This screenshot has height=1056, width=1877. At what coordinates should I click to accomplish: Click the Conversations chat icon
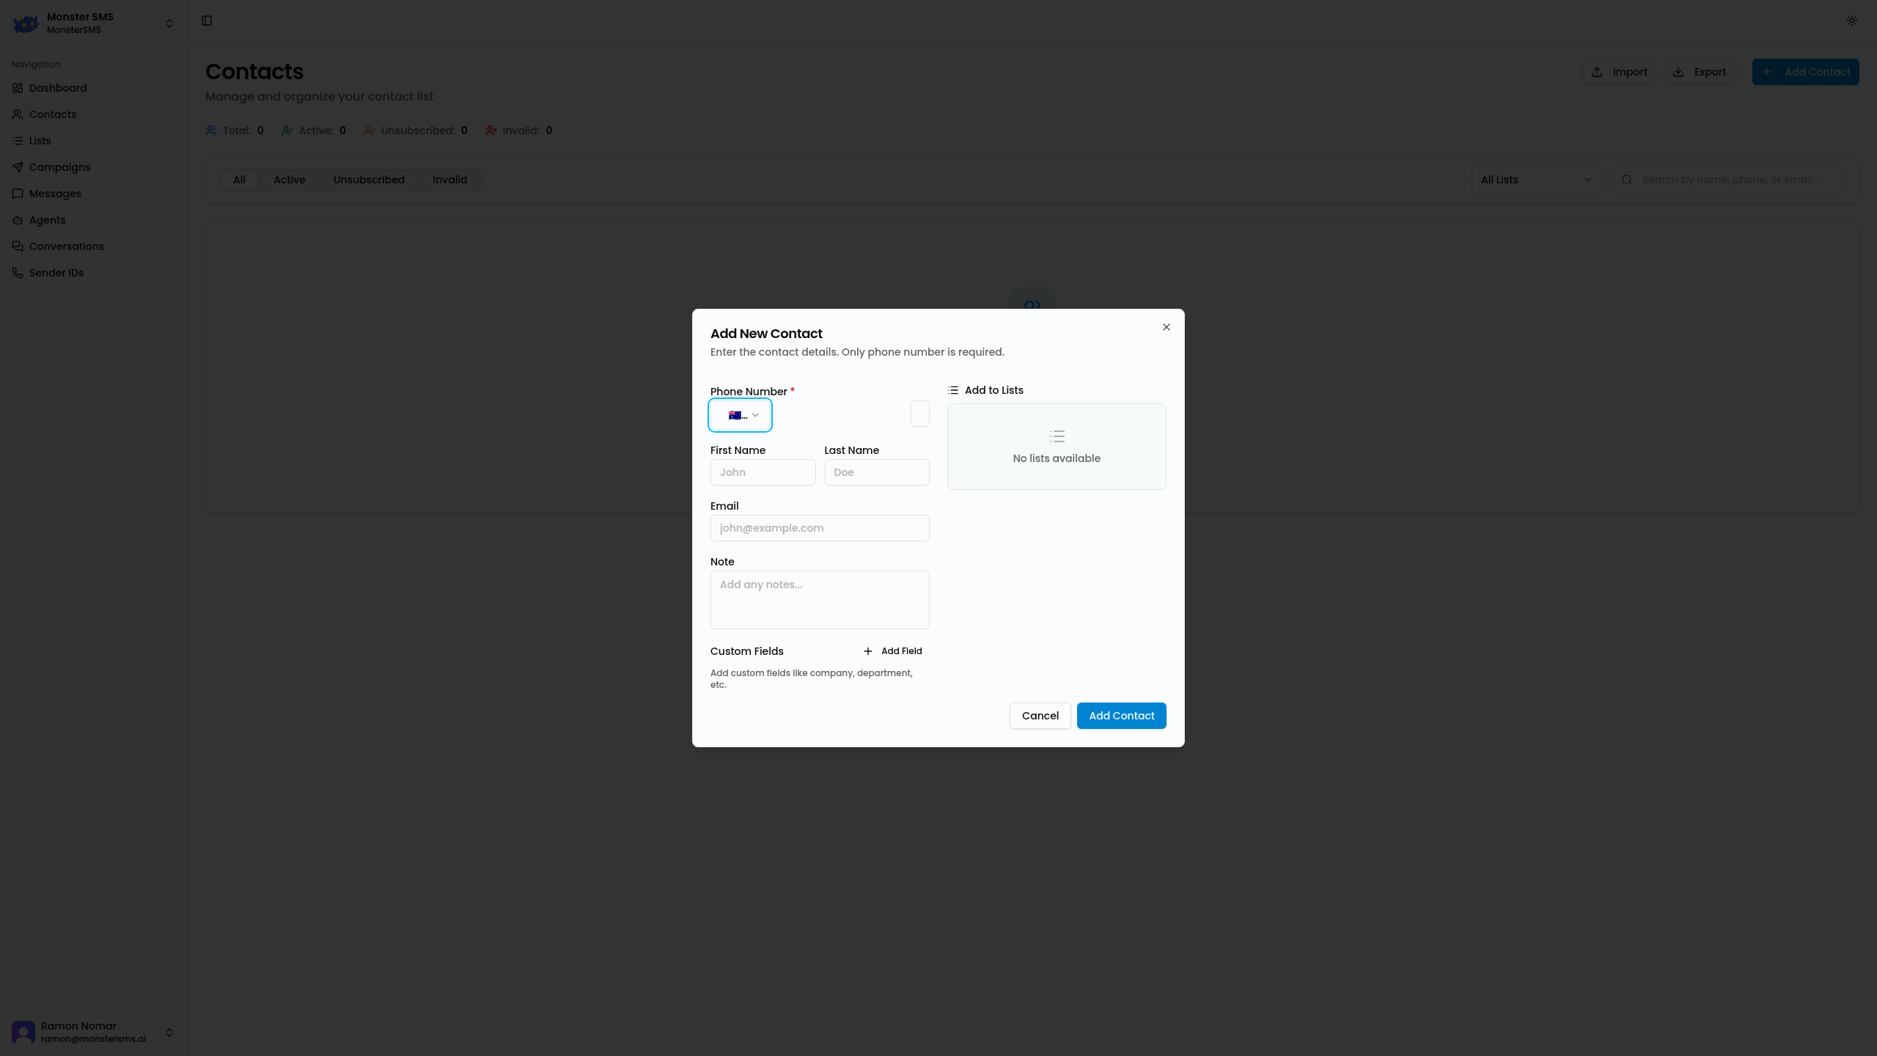[18, 246]
